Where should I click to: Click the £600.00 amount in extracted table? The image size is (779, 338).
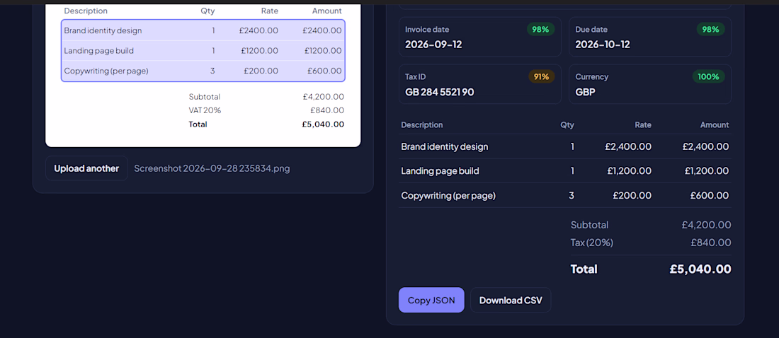click(710, 196)
